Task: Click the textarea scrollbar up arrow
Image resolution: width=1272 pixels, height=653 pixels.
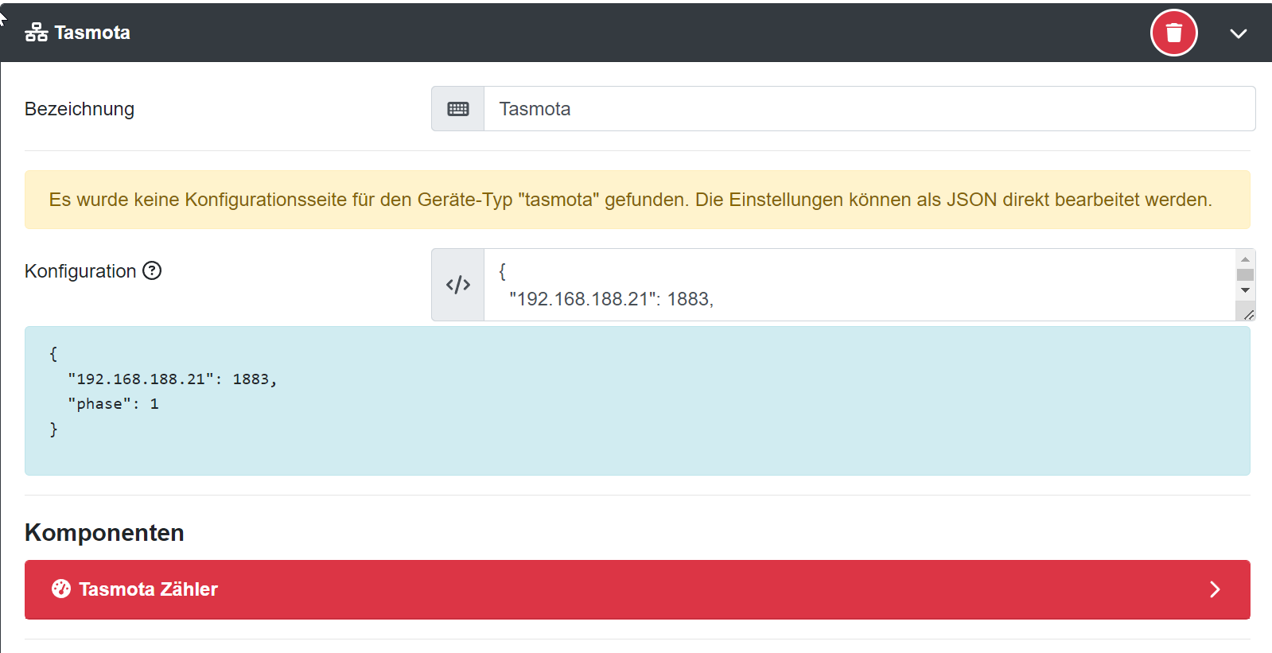Action: [x=1245, y=259]
